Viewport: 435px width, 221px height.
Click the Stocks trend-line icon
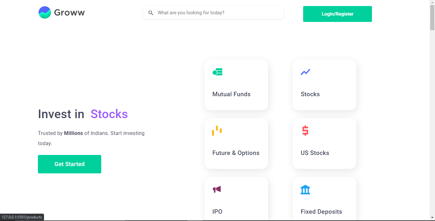305,72
